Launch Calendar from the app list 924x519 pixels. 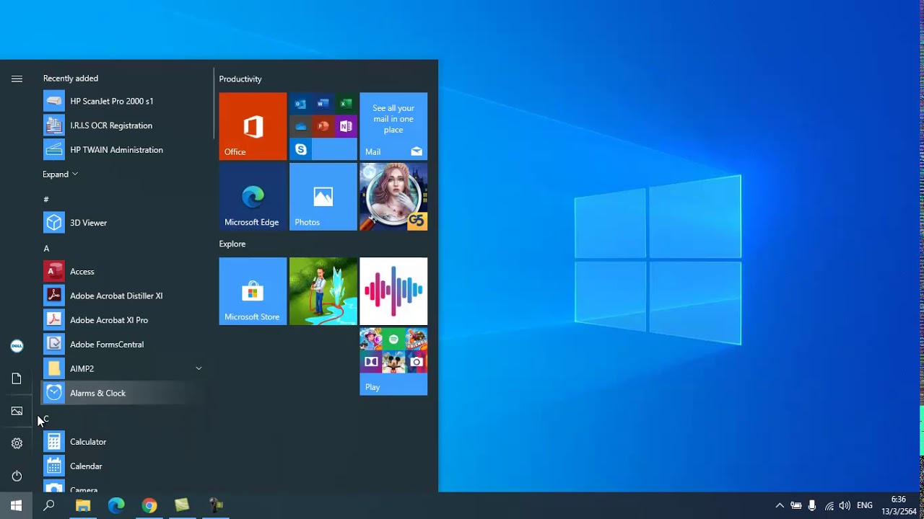coord(124,466)
